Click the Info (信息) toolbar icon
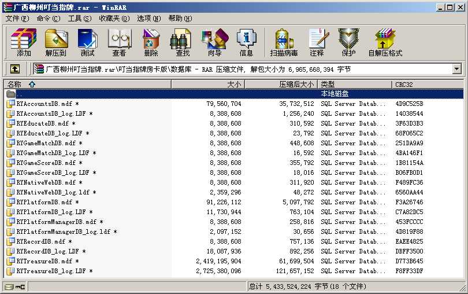 click(x=246, y=42)
